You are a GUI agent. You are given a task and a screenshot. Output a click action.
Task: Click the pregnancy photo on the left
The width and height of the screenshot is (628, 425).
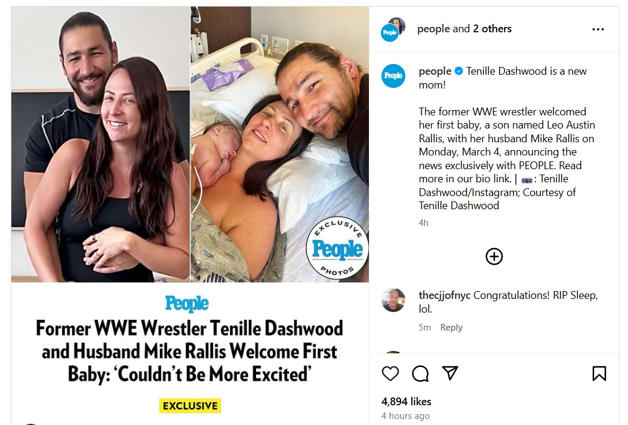tap(100, 143)
